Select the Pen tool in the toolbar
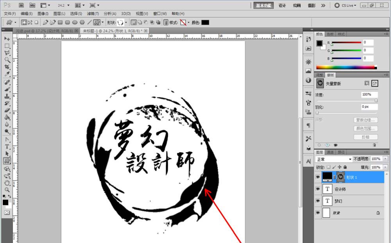Viewport: 391px width, 243px height. tap(7, 139)
